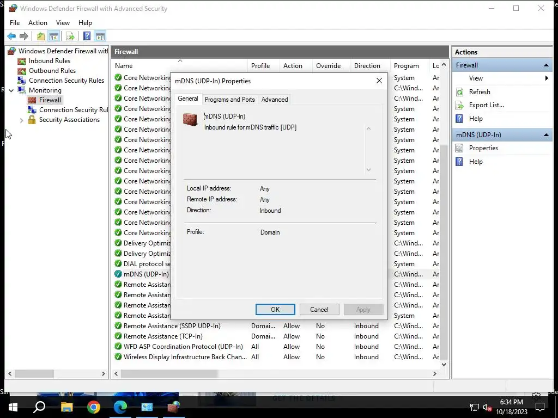Select the General tab
This screenshot has width=558, height=418.
point(188,99)
